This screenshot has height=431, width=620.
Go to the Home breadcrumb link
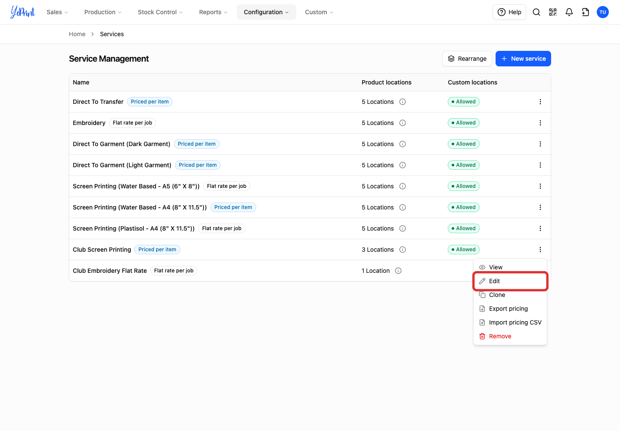[x=77, y=34]
